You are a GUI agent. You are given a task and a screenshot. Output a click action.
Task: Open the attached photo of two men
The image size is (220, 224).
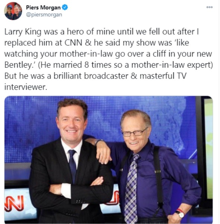pyautogui.click(x=109, y=160)
